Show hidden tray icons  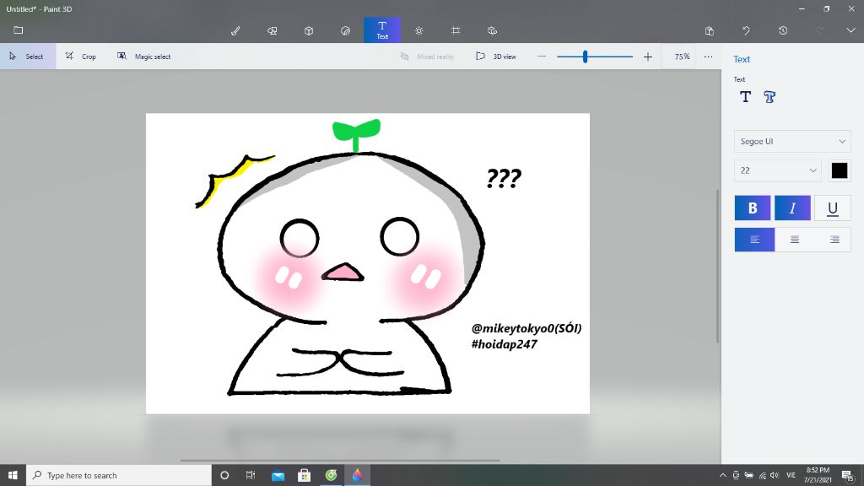point(722,475)
